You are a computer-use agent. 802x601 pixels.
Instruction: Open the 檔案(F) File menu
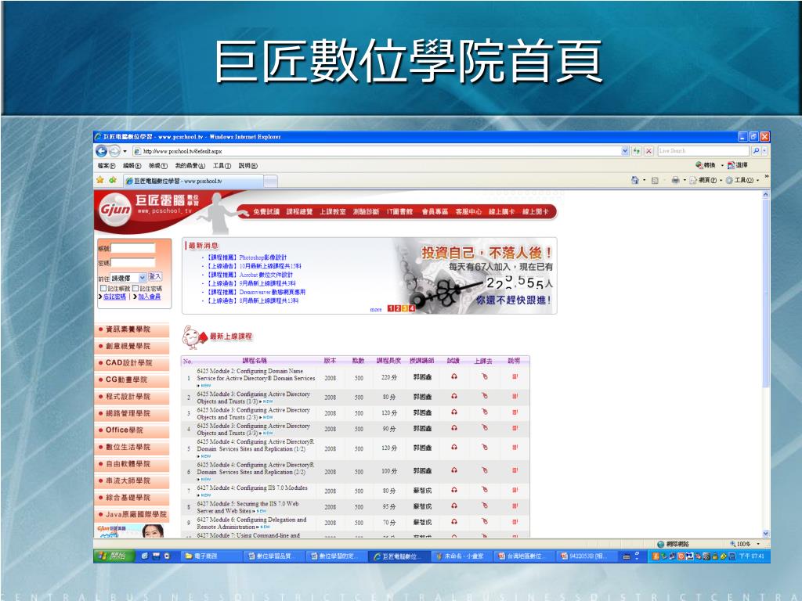tap(107, 166)
